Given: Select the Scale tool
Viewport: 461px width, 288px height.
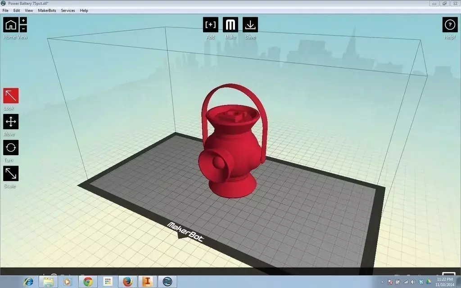Looking at the screenshot, I should (x=10, y=173).
